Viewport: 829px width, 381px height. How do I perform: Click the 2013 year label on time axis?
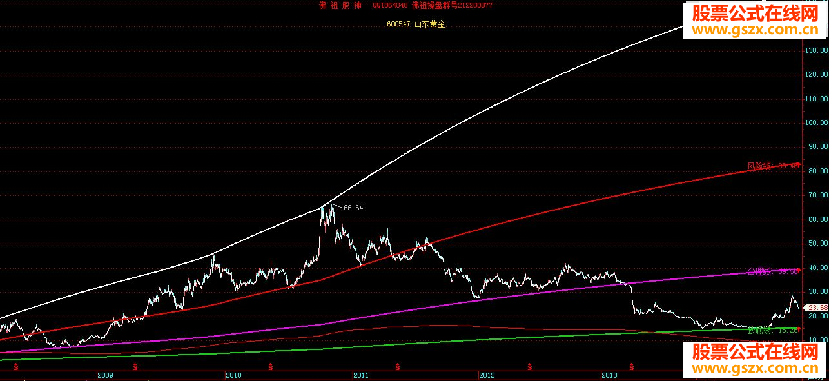click(609, 375)
